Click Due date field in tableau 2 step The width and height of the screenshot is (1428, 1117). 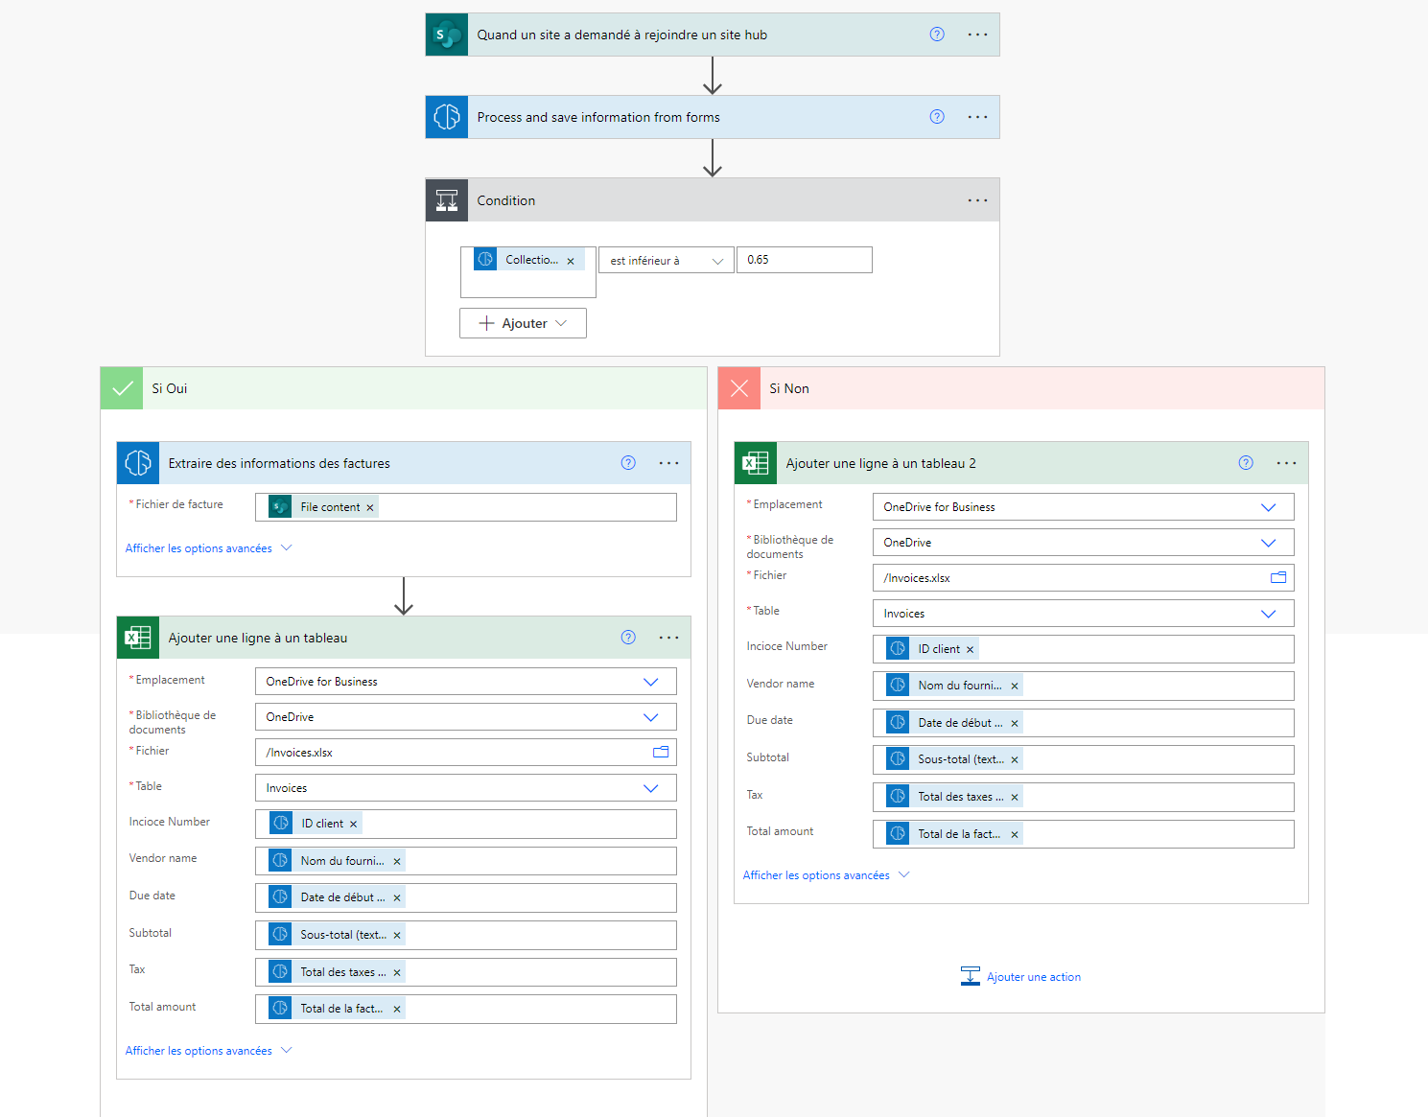(x=1084, y=723)
